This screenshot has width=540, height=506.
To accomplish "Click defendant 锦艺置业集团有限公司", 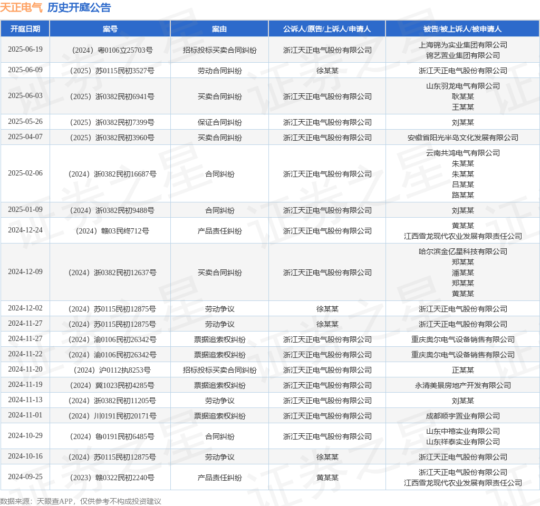I will [463, 55].
